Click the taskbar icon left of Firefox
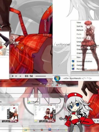Viewport: 99px width, 132px height. pyautogui.click(x=34, y=130)
